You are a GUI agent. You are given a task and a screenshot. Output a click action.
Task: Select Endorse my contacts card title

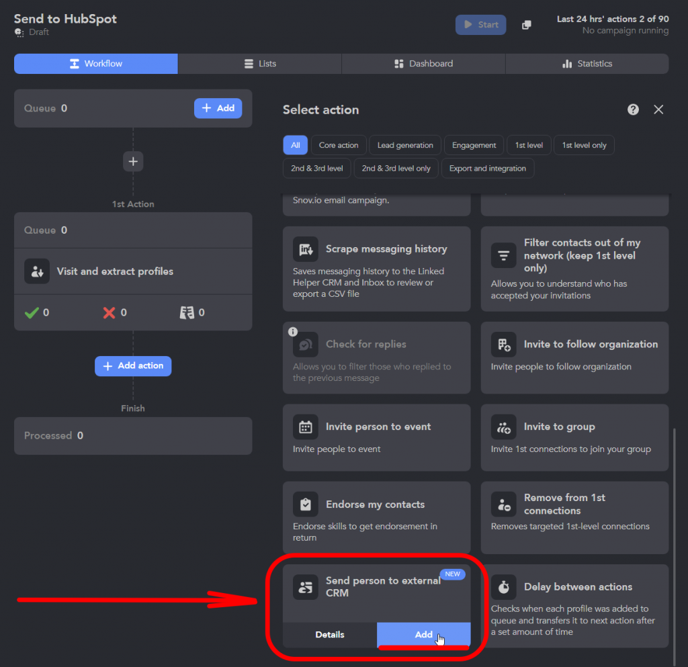pyautogui.click(x=375, y=504)
